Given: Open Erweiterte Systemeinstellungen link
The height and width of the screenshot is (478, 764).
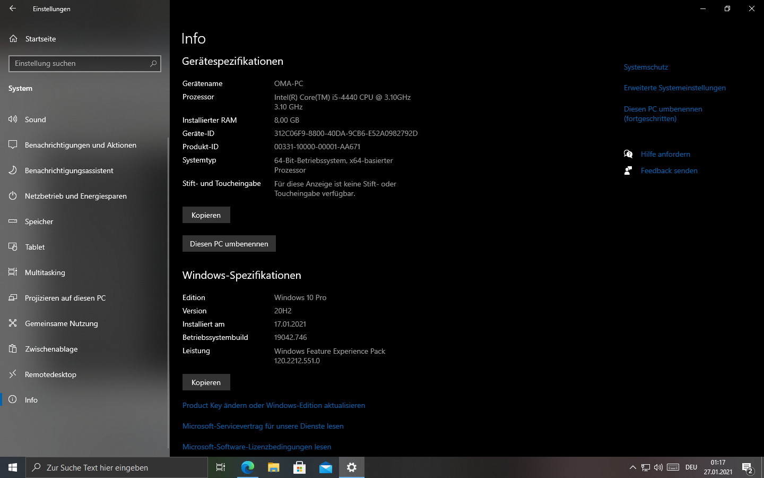Looking at the screenshot, I should click(675, 88).
